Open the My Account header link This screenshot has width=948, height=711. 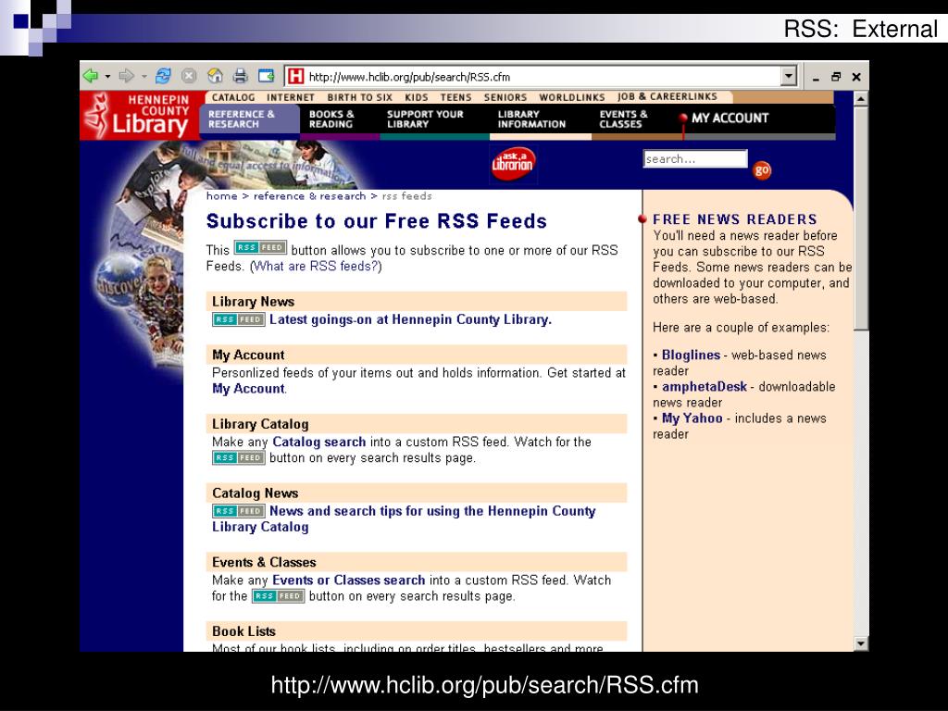pos(730,118)
